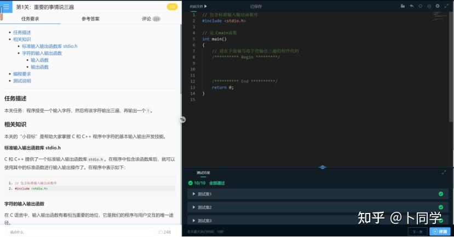Click the history icon left of the gear
This screenshot has height=237, width=454.
pyautogui.click(x=429, y=6)
